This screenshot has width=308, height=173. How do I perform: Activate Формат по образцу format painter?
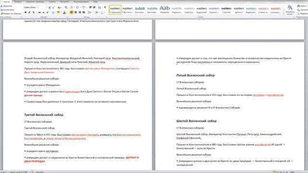pyautogui.click(x=11, y=13)
